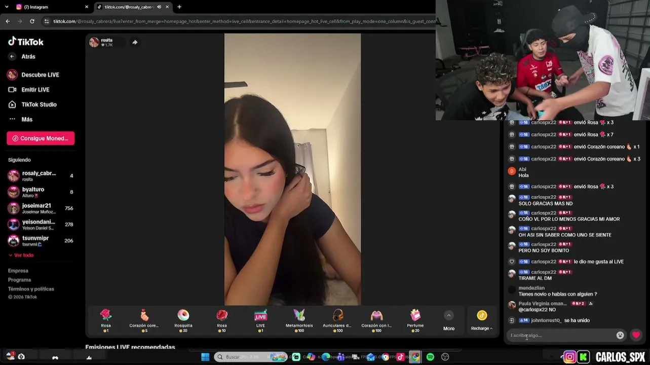Click the taskbar Buscar search box
Screen dimensions: 650x365
click(x=250, y=357)
